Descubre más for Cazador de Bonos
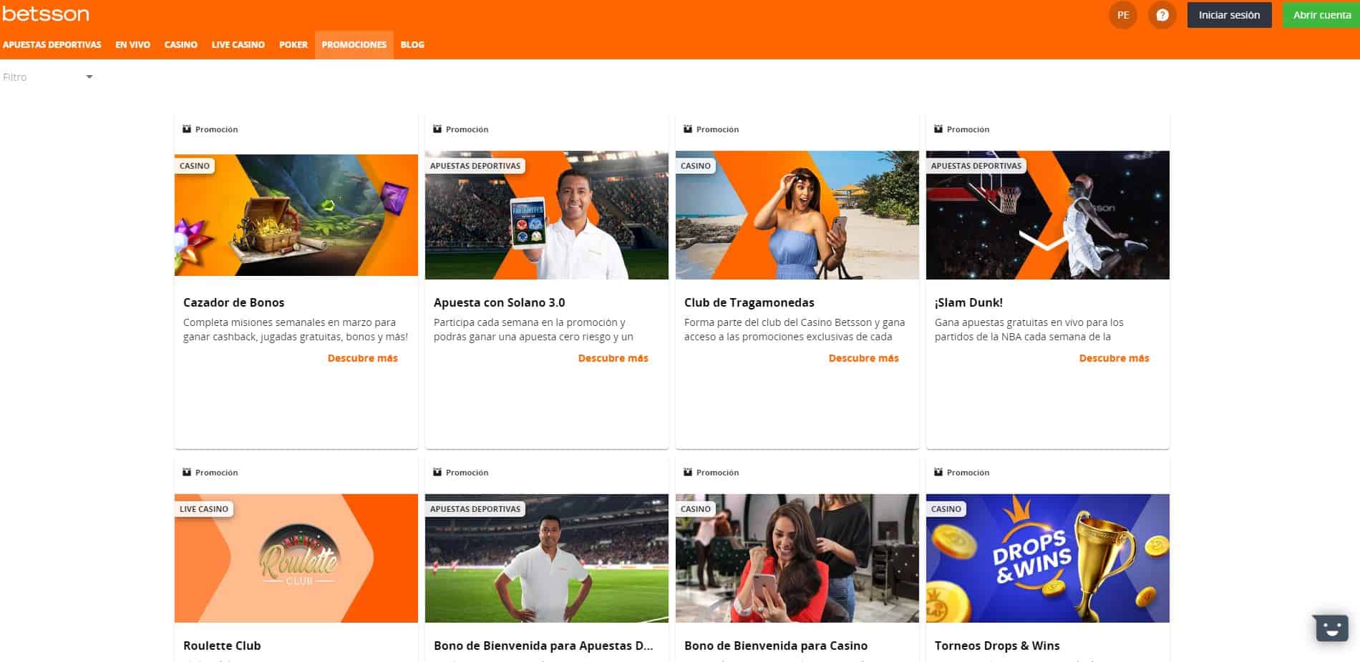1360x662 pixels. [363, 358]
